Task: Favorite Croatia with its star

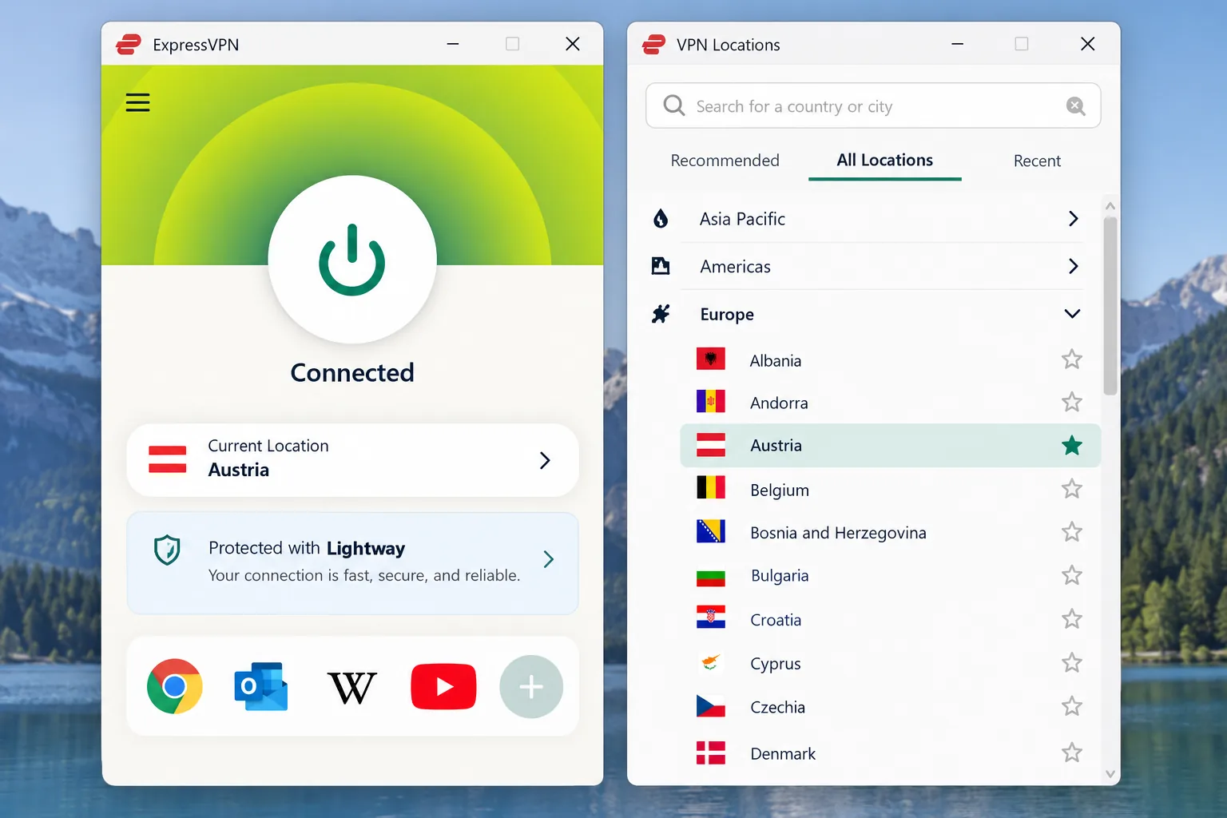Action: tap(1072, 619)
